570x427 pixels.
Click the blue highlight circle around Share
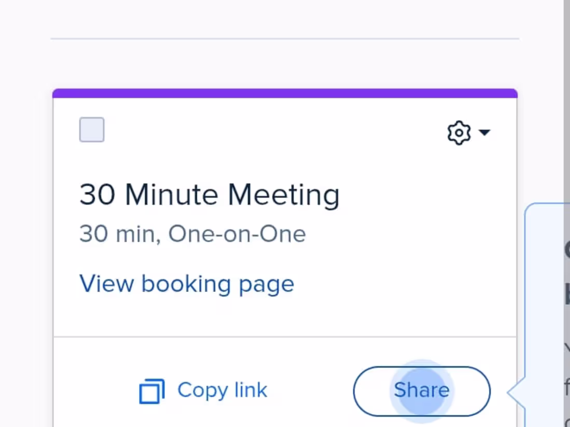(x=421, y=390)
